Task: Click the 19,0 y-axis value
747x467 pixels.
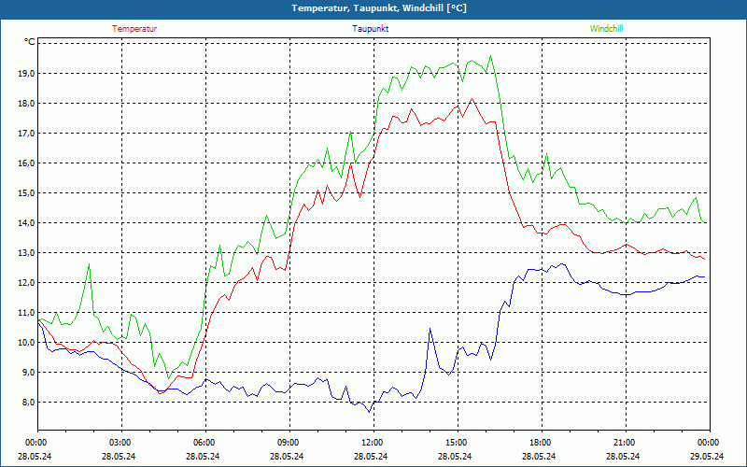Action: pyautogui.click(x=27, y=74)
